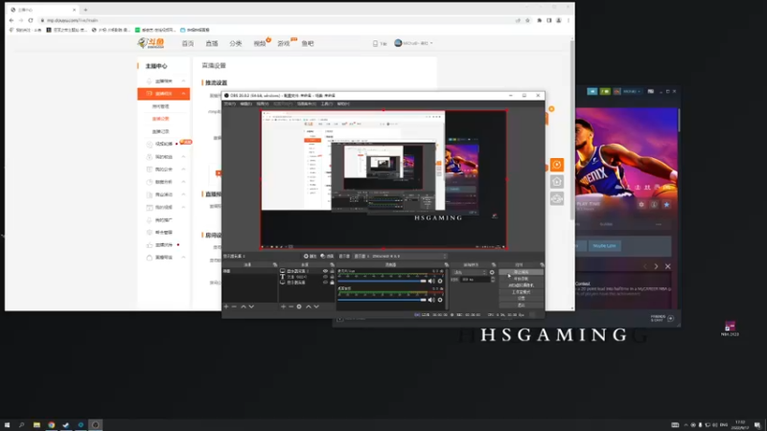Dismiss the Steam panel with the X icon
This screenshot has height=431, width=767.
pos(667,266)
